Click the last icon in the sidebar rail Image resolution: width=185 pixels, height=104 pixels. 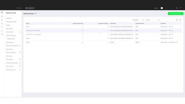(x=2, y=34)
